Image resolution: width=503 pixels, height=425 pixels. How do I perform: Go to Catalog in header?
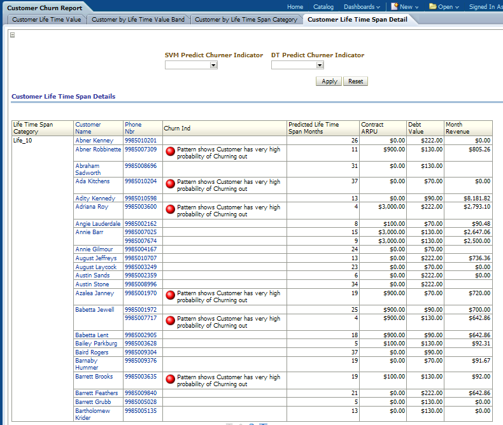coord(323,6)
